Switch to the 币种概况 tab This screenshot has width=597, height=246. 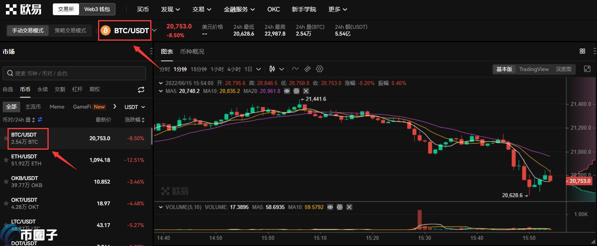(x=192, y=52)
